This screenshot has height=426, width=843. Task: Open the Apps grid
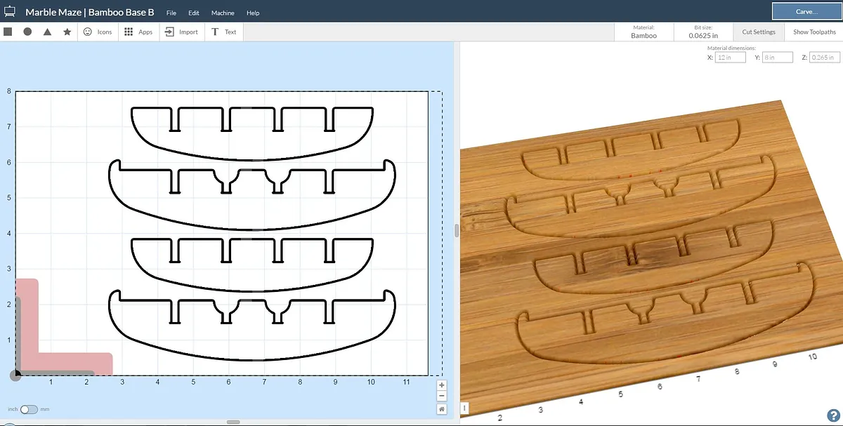click(138, 32)
